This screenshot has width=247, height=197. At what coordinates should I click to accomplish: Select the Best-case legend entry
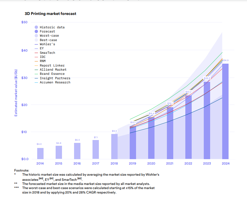pos(48,40)
